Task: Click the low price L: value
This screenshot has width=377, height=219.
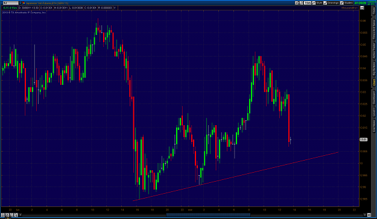Action: tap(76, 8)
